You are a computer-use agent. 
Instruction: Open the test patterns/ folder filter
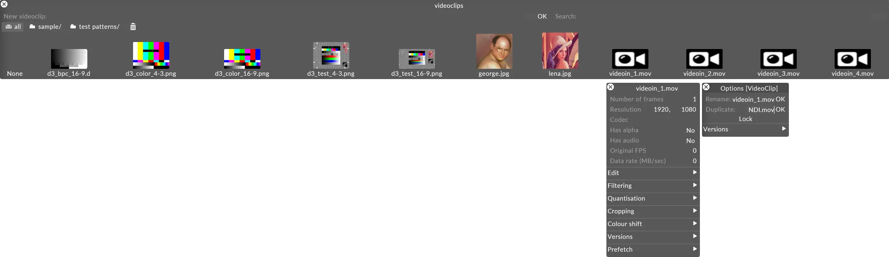pos(95,27)
